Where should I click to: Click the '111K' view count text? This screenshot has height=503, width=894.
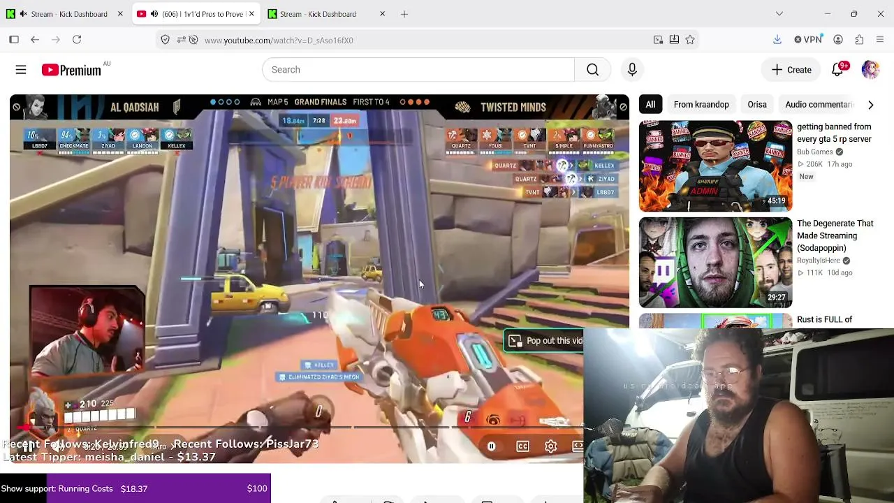814,272
